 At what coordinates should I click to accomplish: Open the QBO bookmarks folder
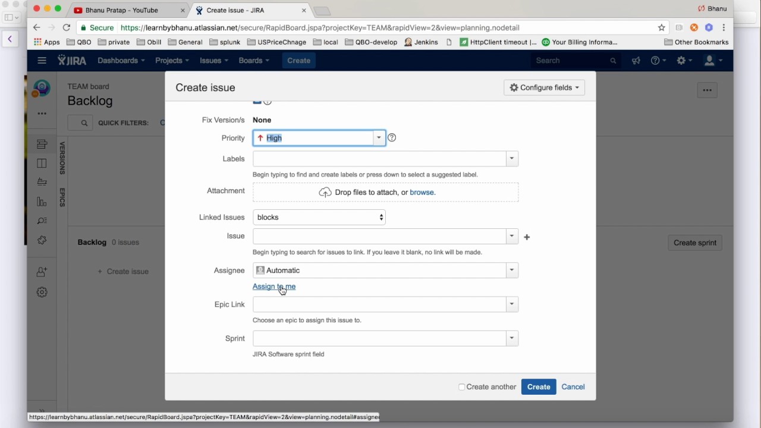(x=79, y=42)
